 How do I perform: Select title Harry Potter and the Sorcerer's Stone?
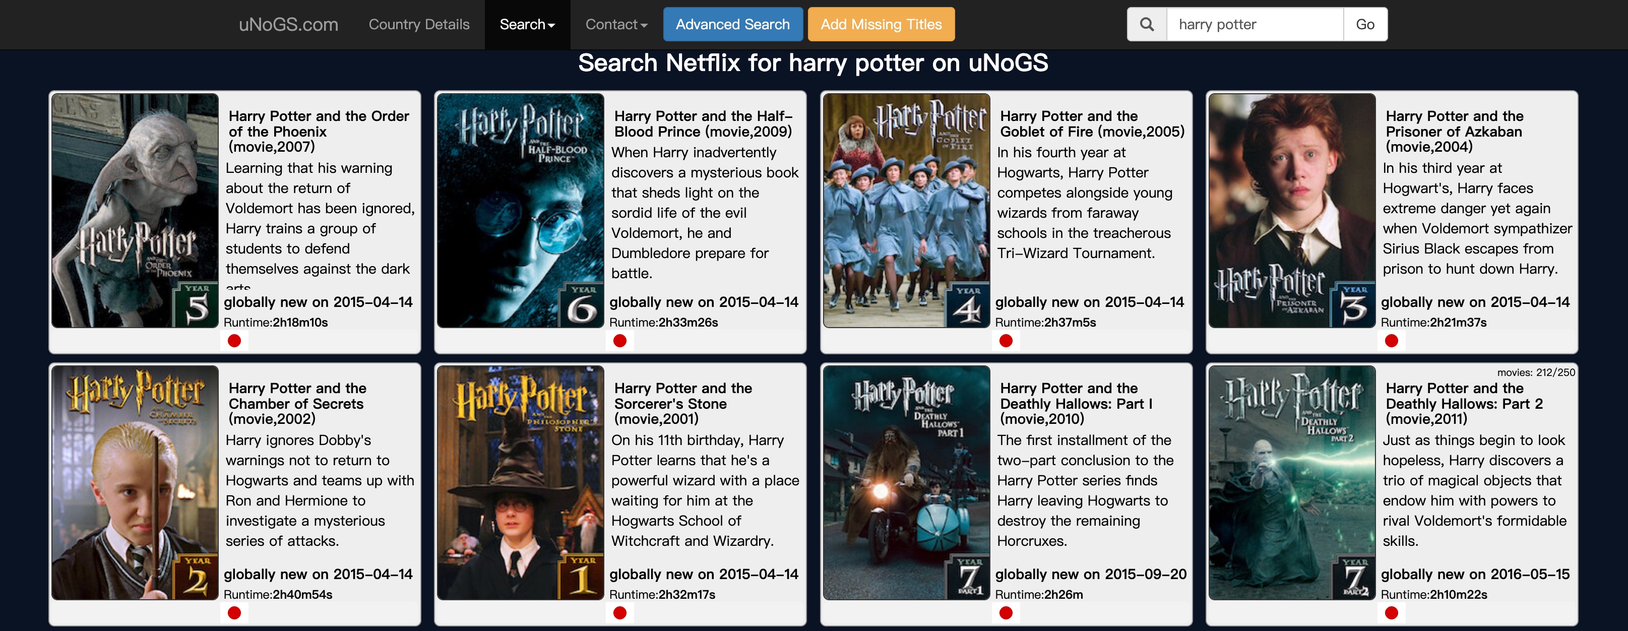683,403
